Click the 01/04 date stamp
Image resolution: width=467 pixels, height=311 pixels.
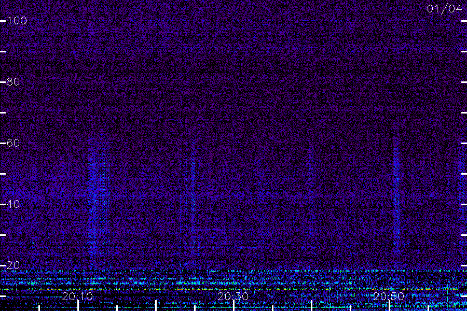444,9
